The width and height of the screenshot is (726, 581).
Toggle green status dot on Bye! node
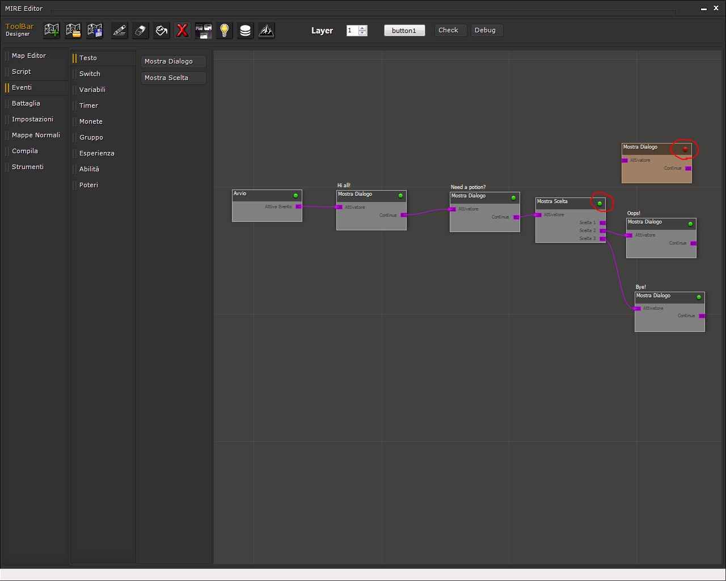pos(699,297)
